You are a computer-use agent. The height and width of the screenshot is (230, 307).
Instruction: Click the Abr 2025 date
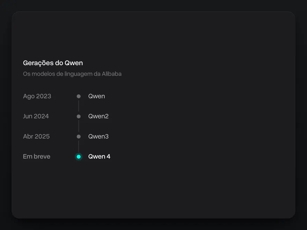click(36, 136)
